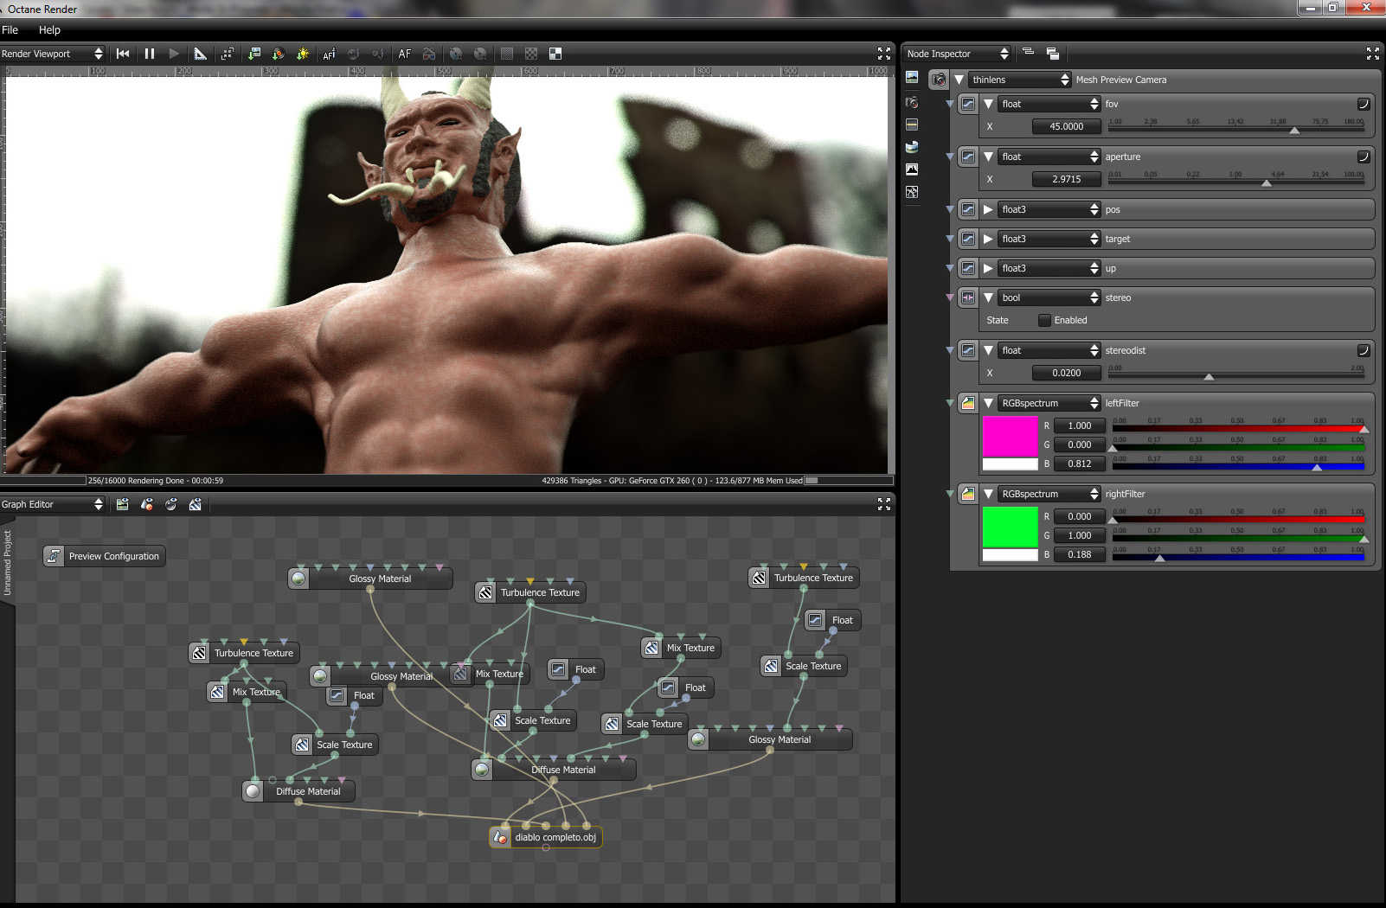Viewport: 1386px width, 908px height.
Task: Select the Unnamed Project side tab
Action: (8, 562)
